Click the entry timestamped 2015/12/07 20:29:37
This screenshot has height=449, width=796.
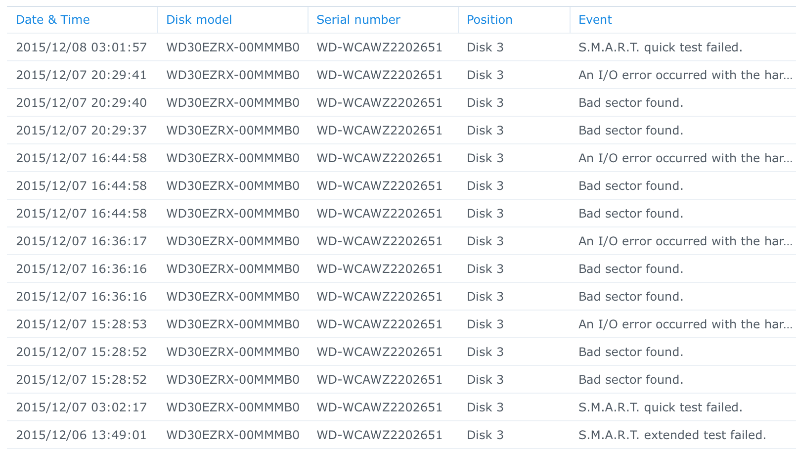point(82,131)
